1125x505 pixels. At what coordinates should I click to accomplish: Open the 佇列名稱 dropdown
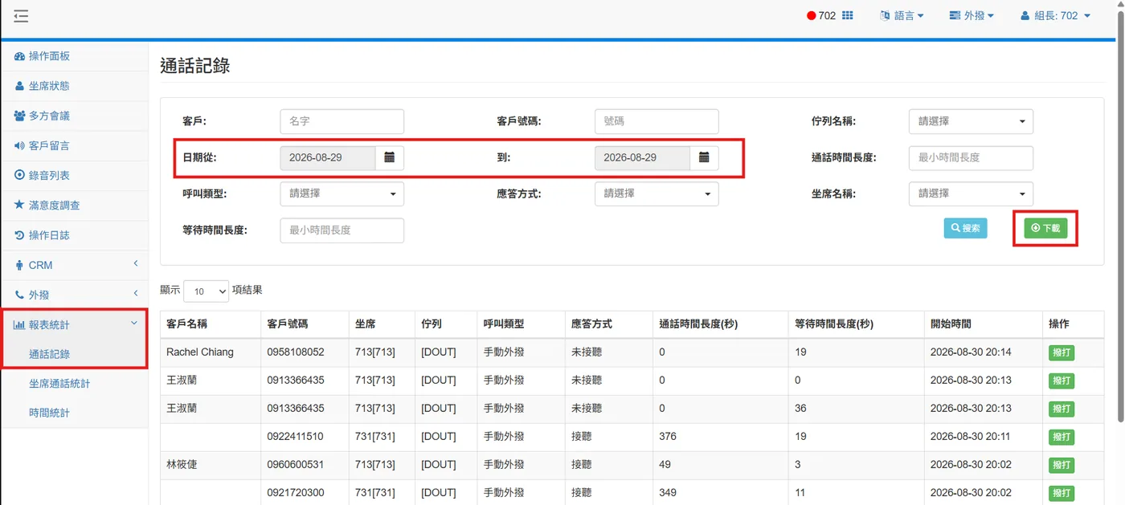971,121
